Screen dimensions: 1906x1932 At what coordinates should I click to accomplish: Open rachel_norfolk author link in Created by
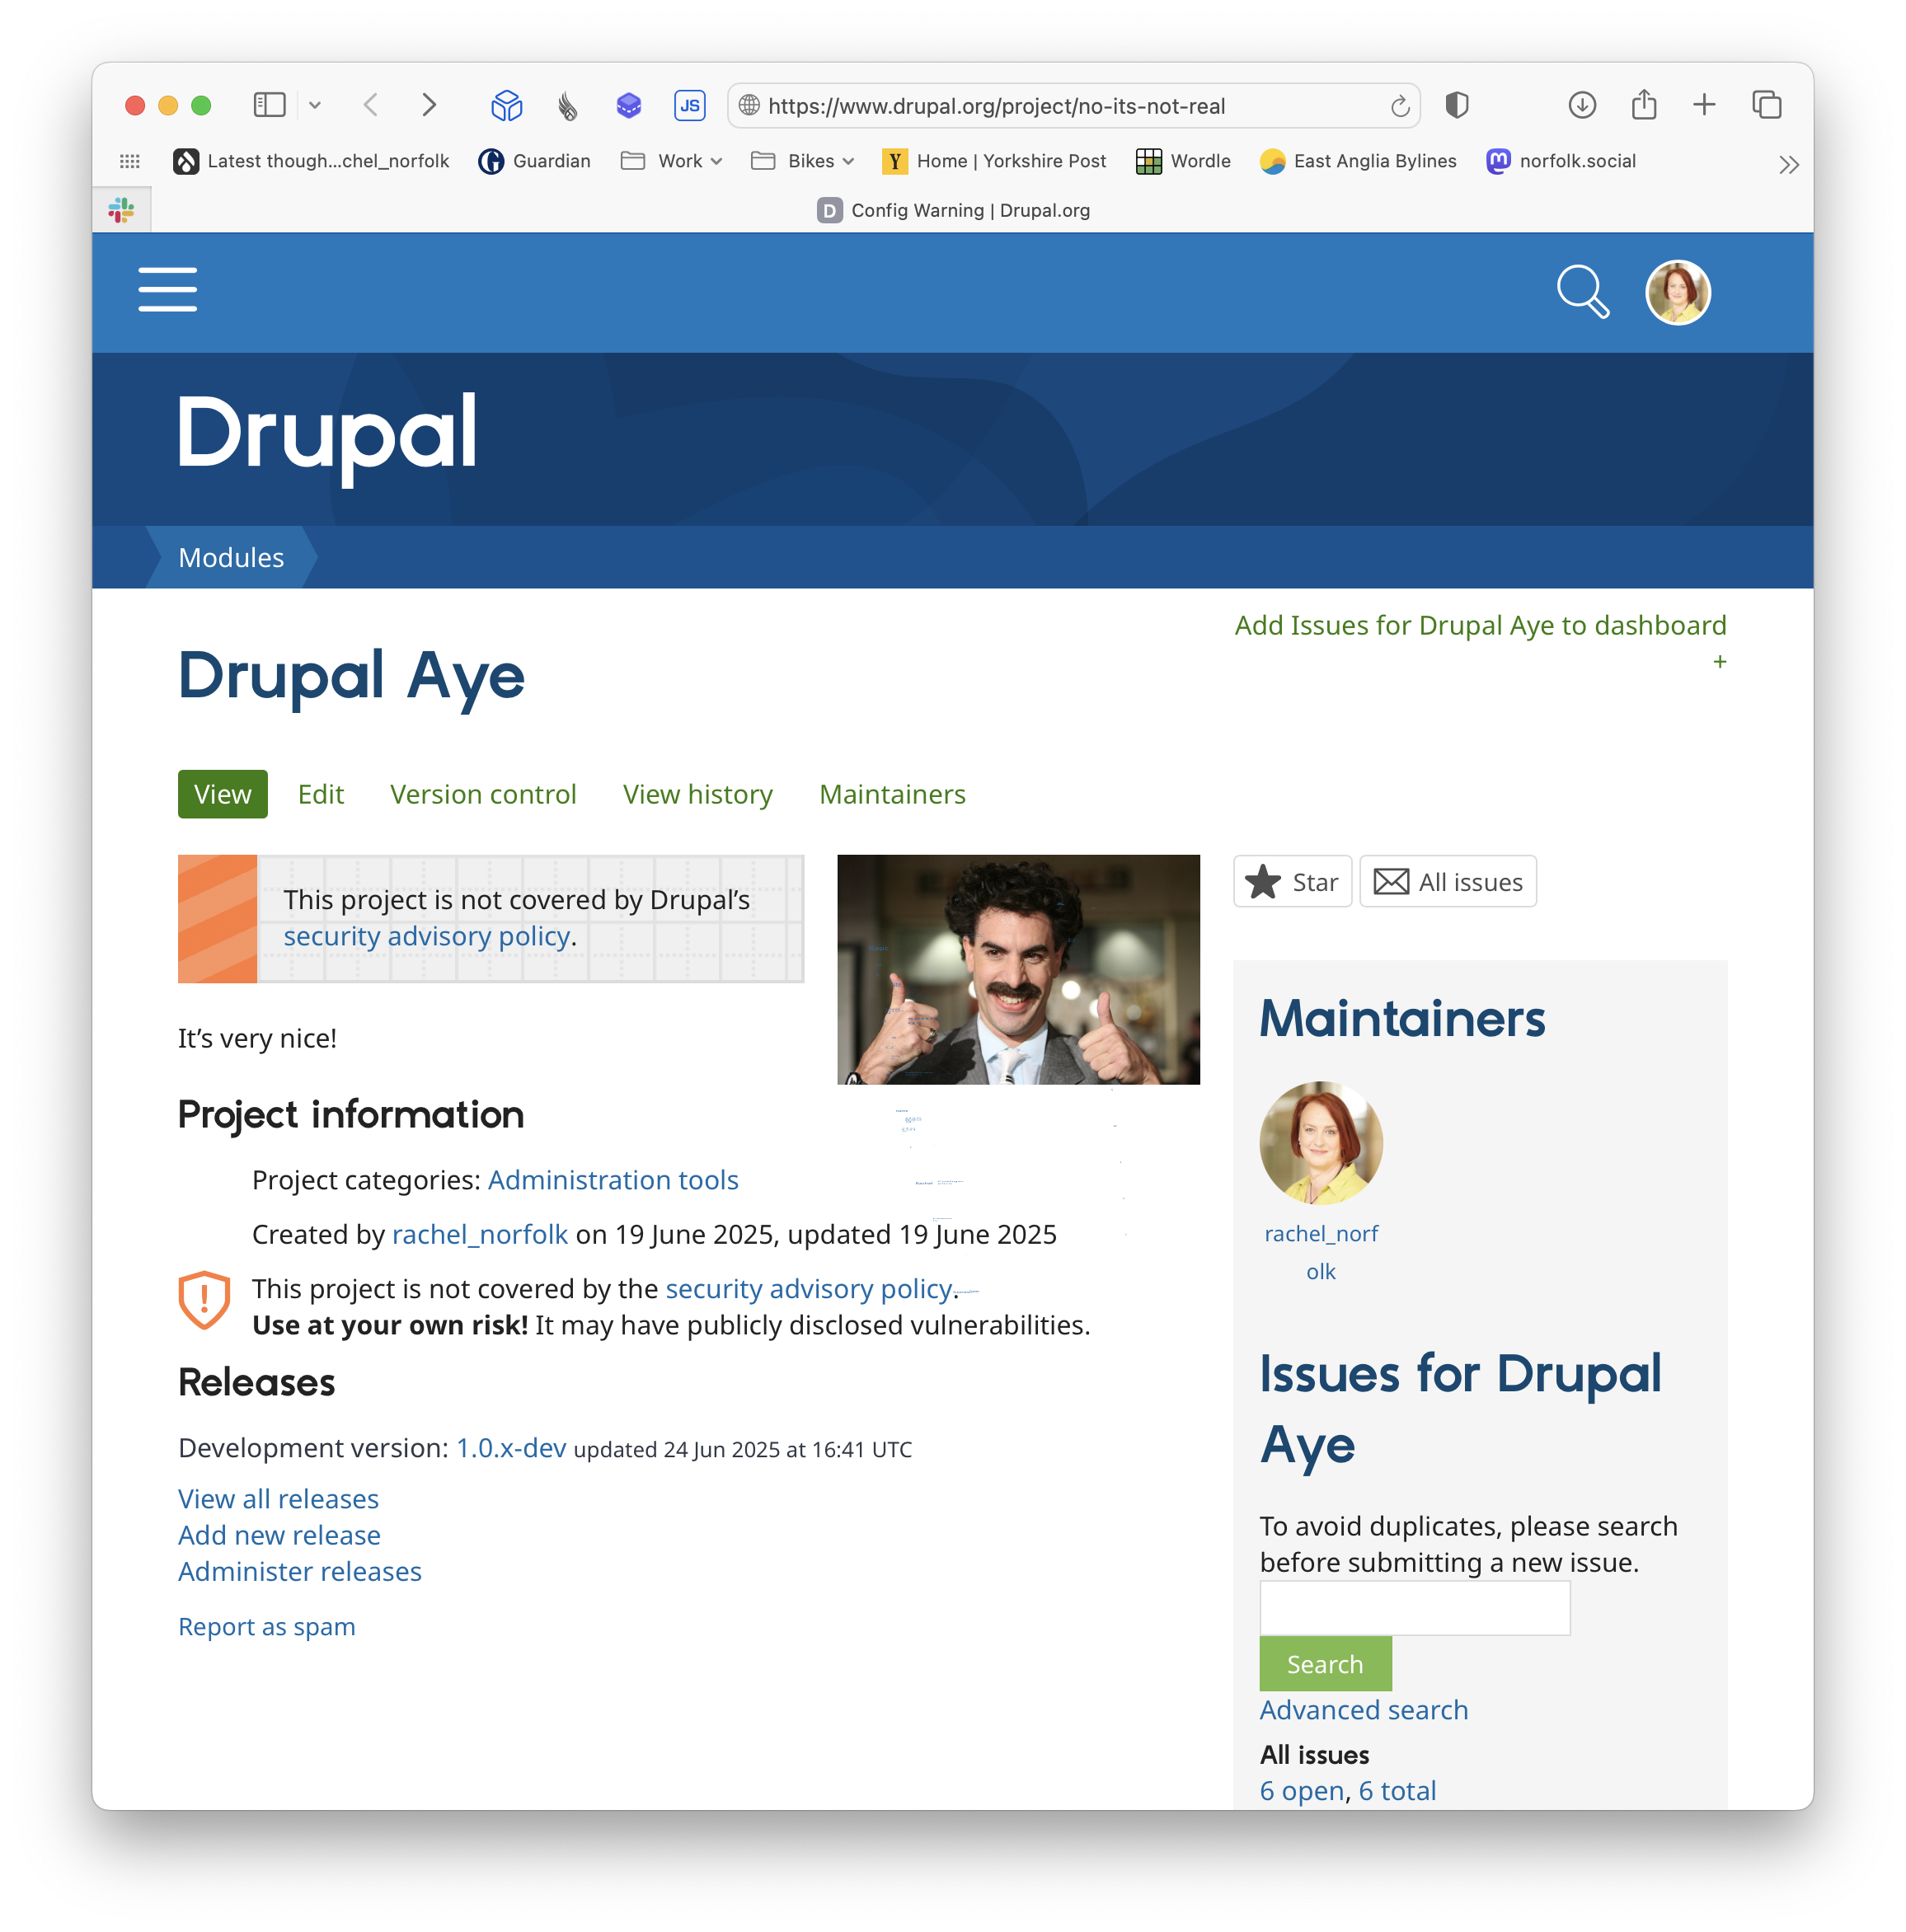[x=480, y=1234]
